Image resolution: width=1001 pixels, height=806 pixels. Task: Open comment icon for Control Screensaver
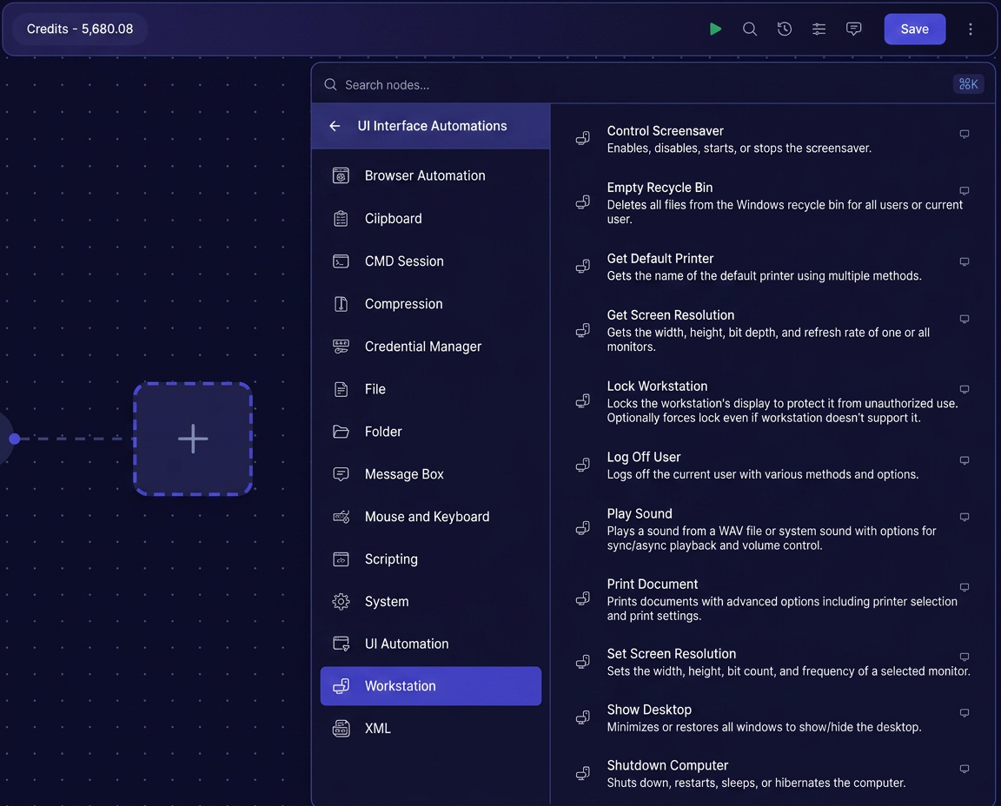[964, 134]
